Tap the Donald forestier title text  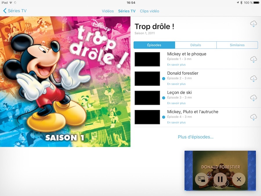point(183,73)
